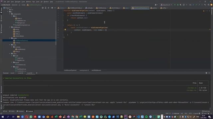Image resolution: width=213 pixels, height=119 pixels.
Task: Open the Windows Start menu
Action: (3, 117)
